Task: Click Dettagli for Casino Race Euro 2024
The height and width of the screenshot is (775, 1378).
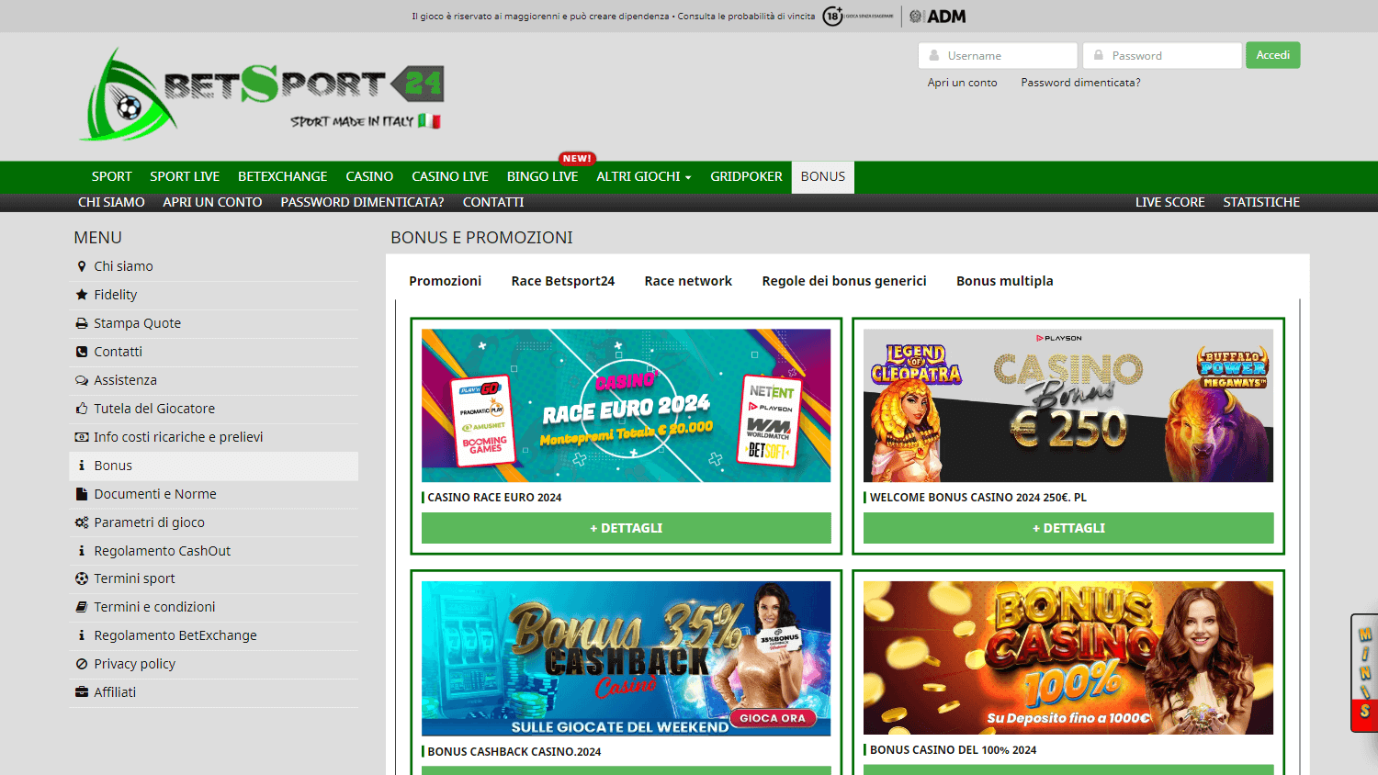Action: tap(627, 528)
